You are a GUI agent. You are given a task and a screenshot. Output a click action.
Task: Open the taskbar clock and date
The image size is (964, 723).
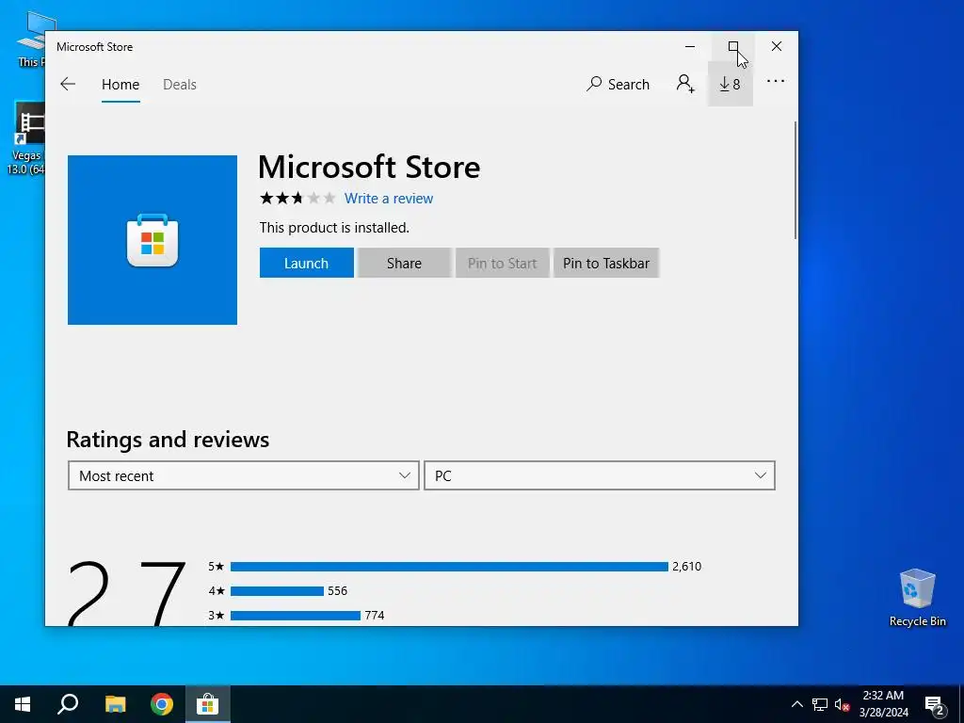click(x=883, y=704)
